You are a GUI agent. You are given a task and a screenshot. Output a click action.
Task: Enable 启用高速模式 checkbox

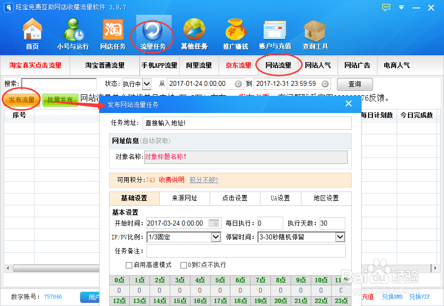pyautogui.click(x=129, y=265)
